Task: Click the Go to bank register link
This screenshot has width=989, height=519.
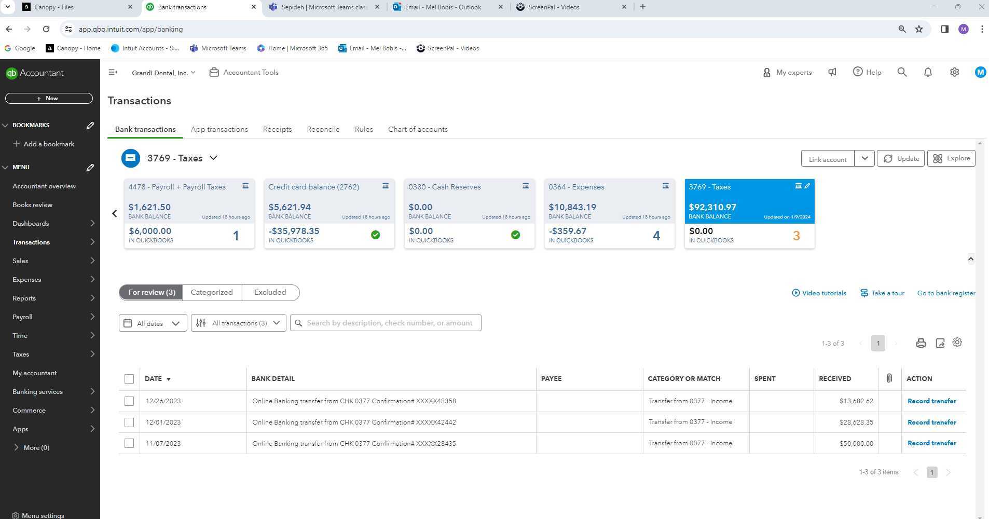Action: (945, 293)
